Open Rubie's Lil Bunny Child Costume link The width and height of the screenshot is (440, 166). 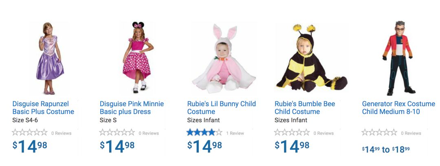point(221,108)
